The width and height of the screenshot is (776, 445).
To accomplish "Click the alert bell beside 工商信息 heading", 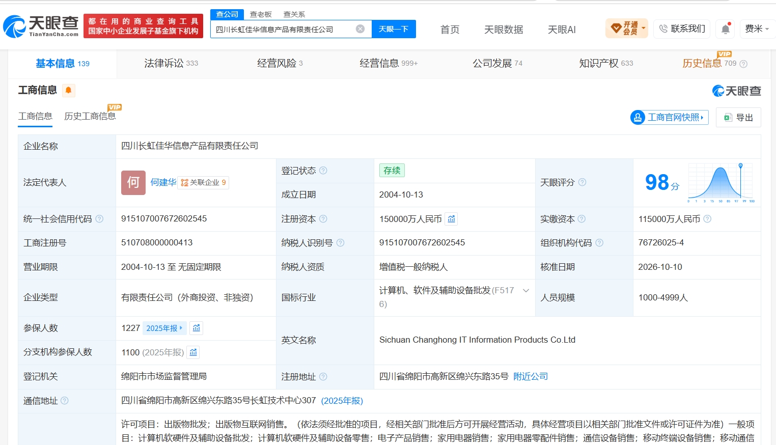I will 68,90.
